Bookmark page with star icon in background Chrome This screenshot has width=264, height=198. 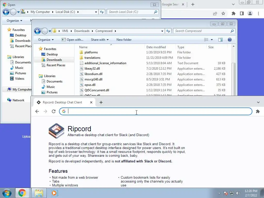tap(223, 13)
